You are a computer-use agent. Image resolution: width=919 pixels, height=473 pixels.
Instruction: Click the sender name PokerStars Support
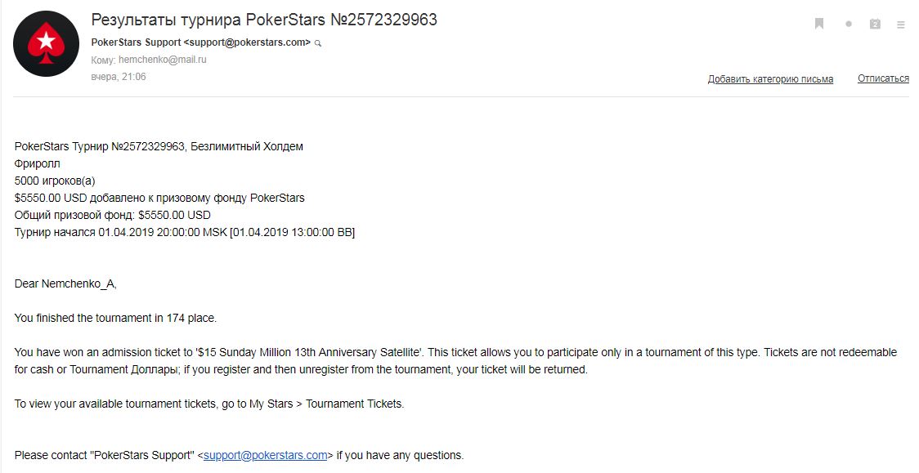click(136, 42)
